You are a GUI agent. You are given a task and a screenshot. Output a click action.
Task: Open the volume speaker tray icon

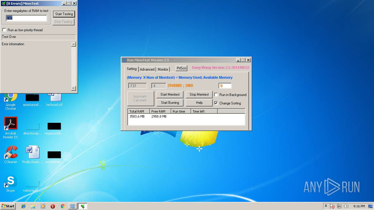click(x=346, y=206)
